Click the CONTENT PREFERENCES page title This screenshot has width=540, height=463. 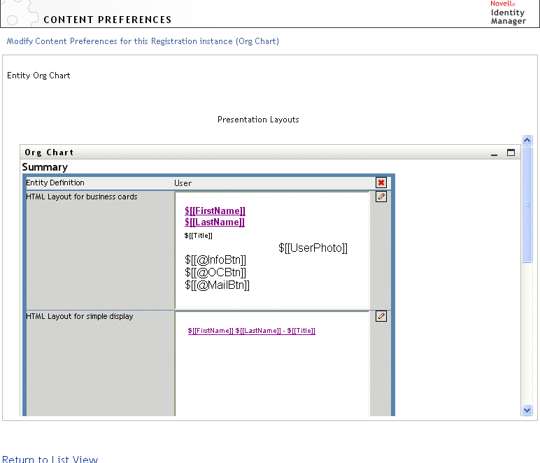(108, 20)
